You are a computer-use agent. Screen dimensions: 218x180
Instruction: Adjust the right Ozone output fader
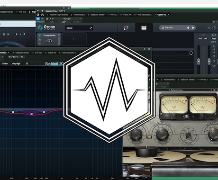click(x=209, y=61)
